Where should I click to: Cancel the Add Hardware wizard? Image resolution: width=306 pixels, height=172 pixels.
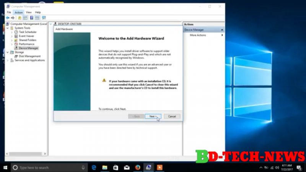(172, 117)
